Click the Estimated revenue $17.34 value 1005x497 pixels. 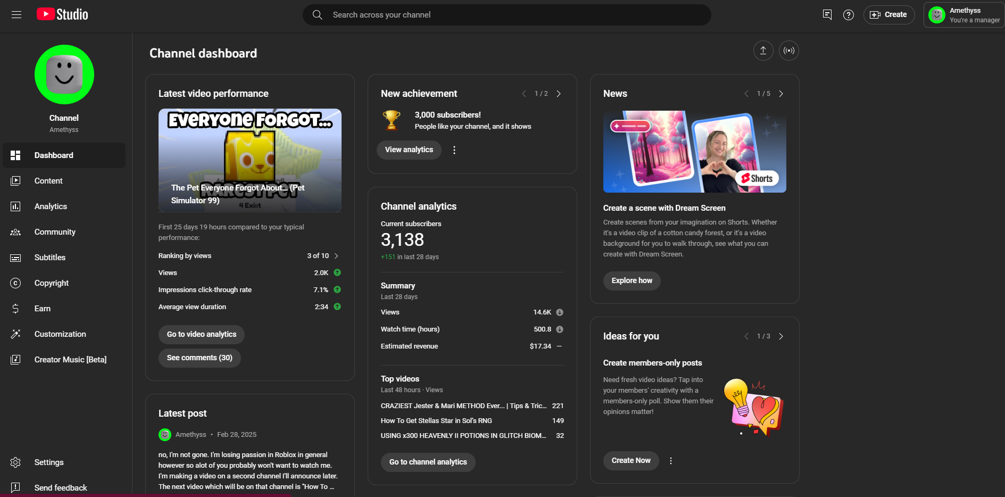(540, 346)
